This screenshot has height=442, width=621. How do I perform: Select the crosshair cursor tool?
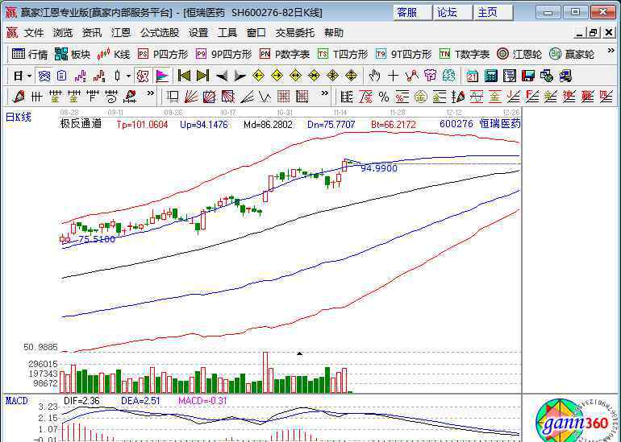click(x=393, y=76)
